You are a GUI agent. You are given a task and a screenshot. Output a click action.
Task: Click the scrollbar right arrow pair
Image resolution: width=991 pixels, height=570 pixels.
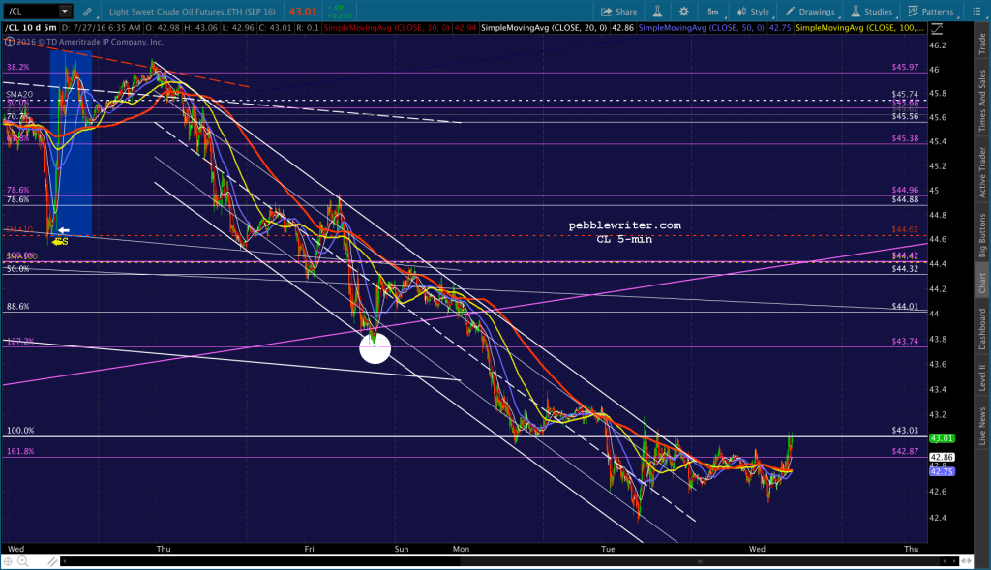(948, 561)
